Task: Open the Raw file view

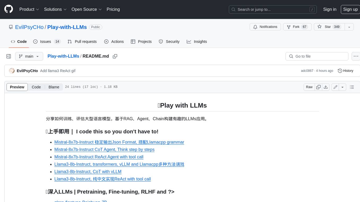Action: [309, 87]
